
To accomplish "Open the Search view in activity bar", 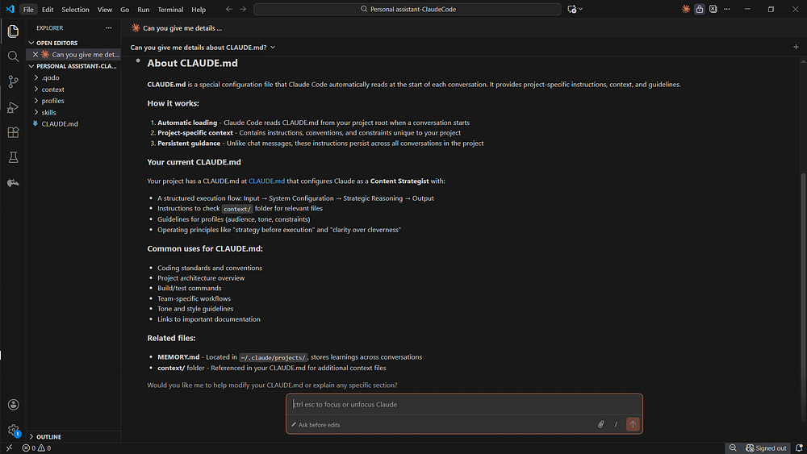I will tap(14, 56).
